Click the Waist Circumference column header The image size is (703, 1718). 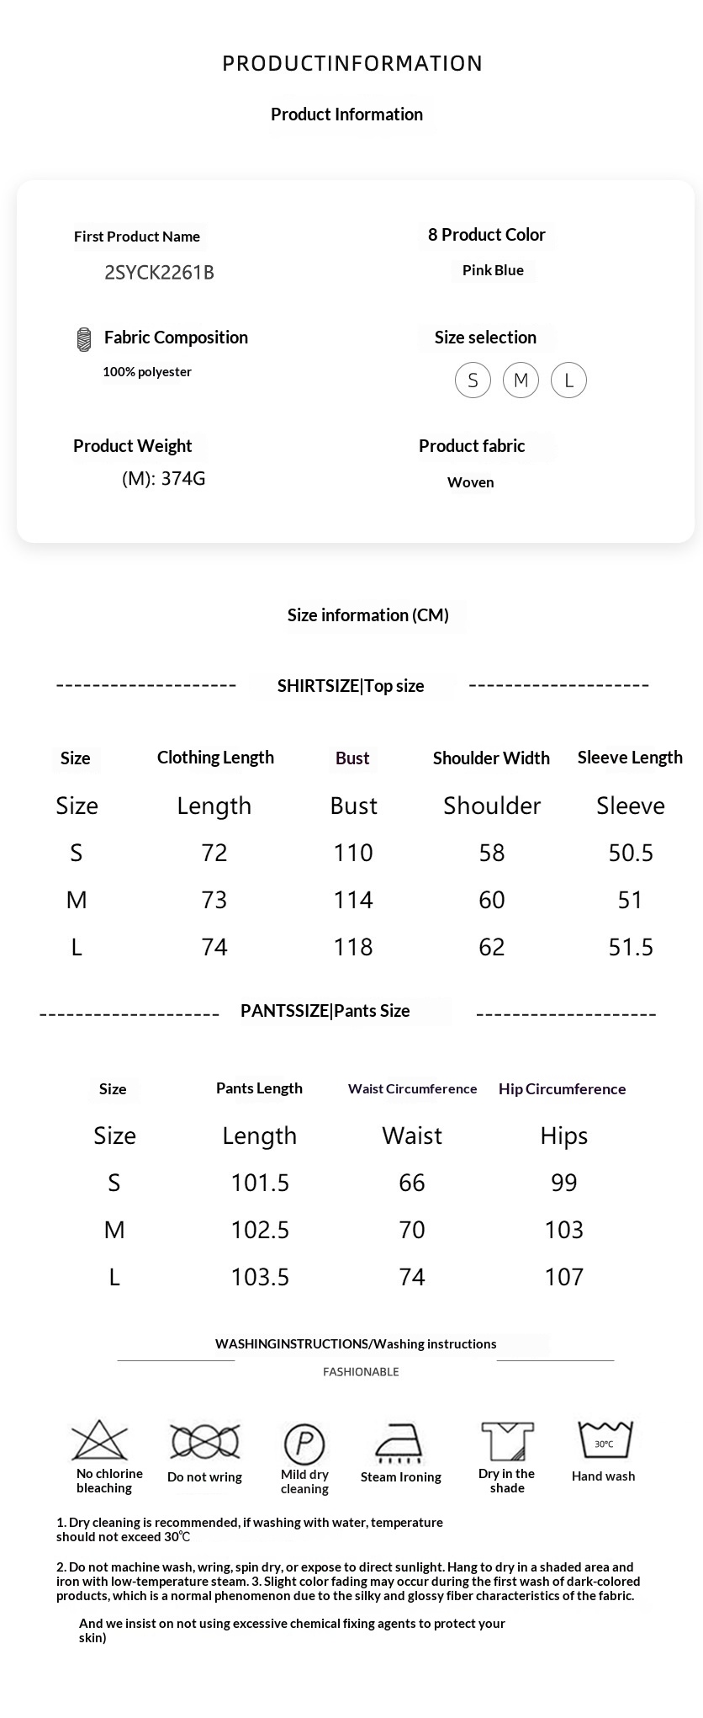coord(412,1089)
